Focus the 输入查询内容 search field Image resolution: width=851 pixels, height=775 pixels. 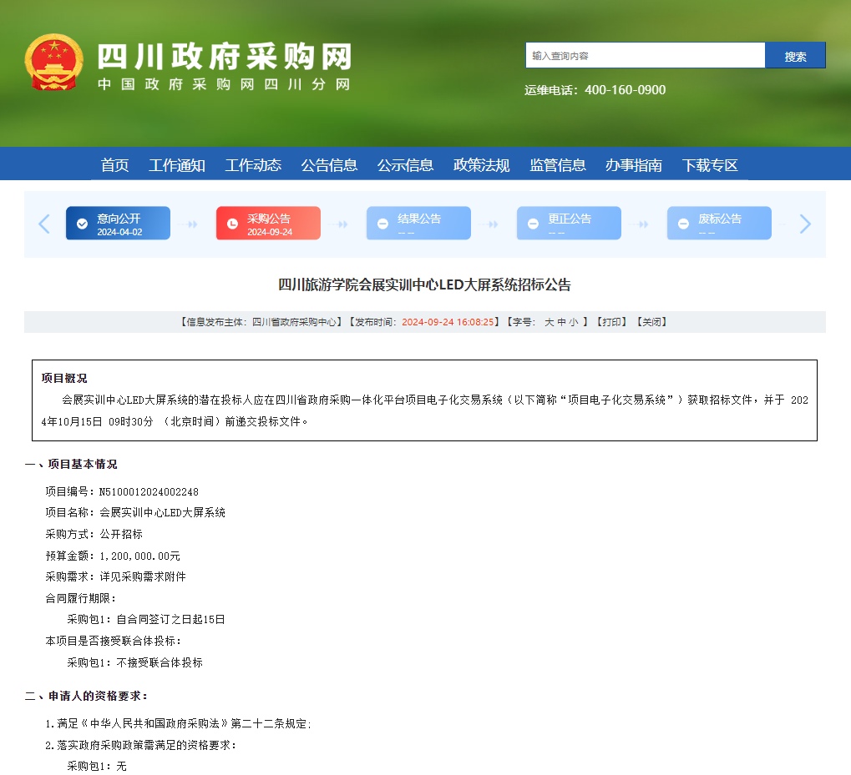[646, 55]
